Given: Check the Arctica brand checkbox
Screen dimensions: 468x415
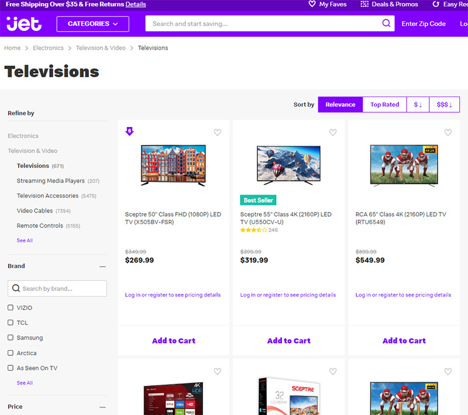Looking at the screenshot, I should coord(11,353).
